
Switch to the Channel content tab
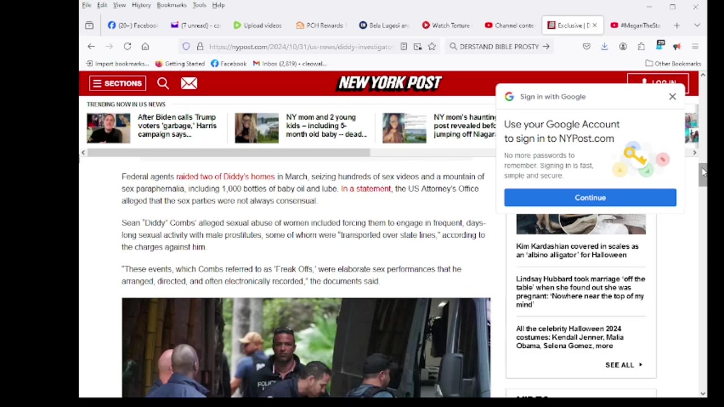coord(509,25)
